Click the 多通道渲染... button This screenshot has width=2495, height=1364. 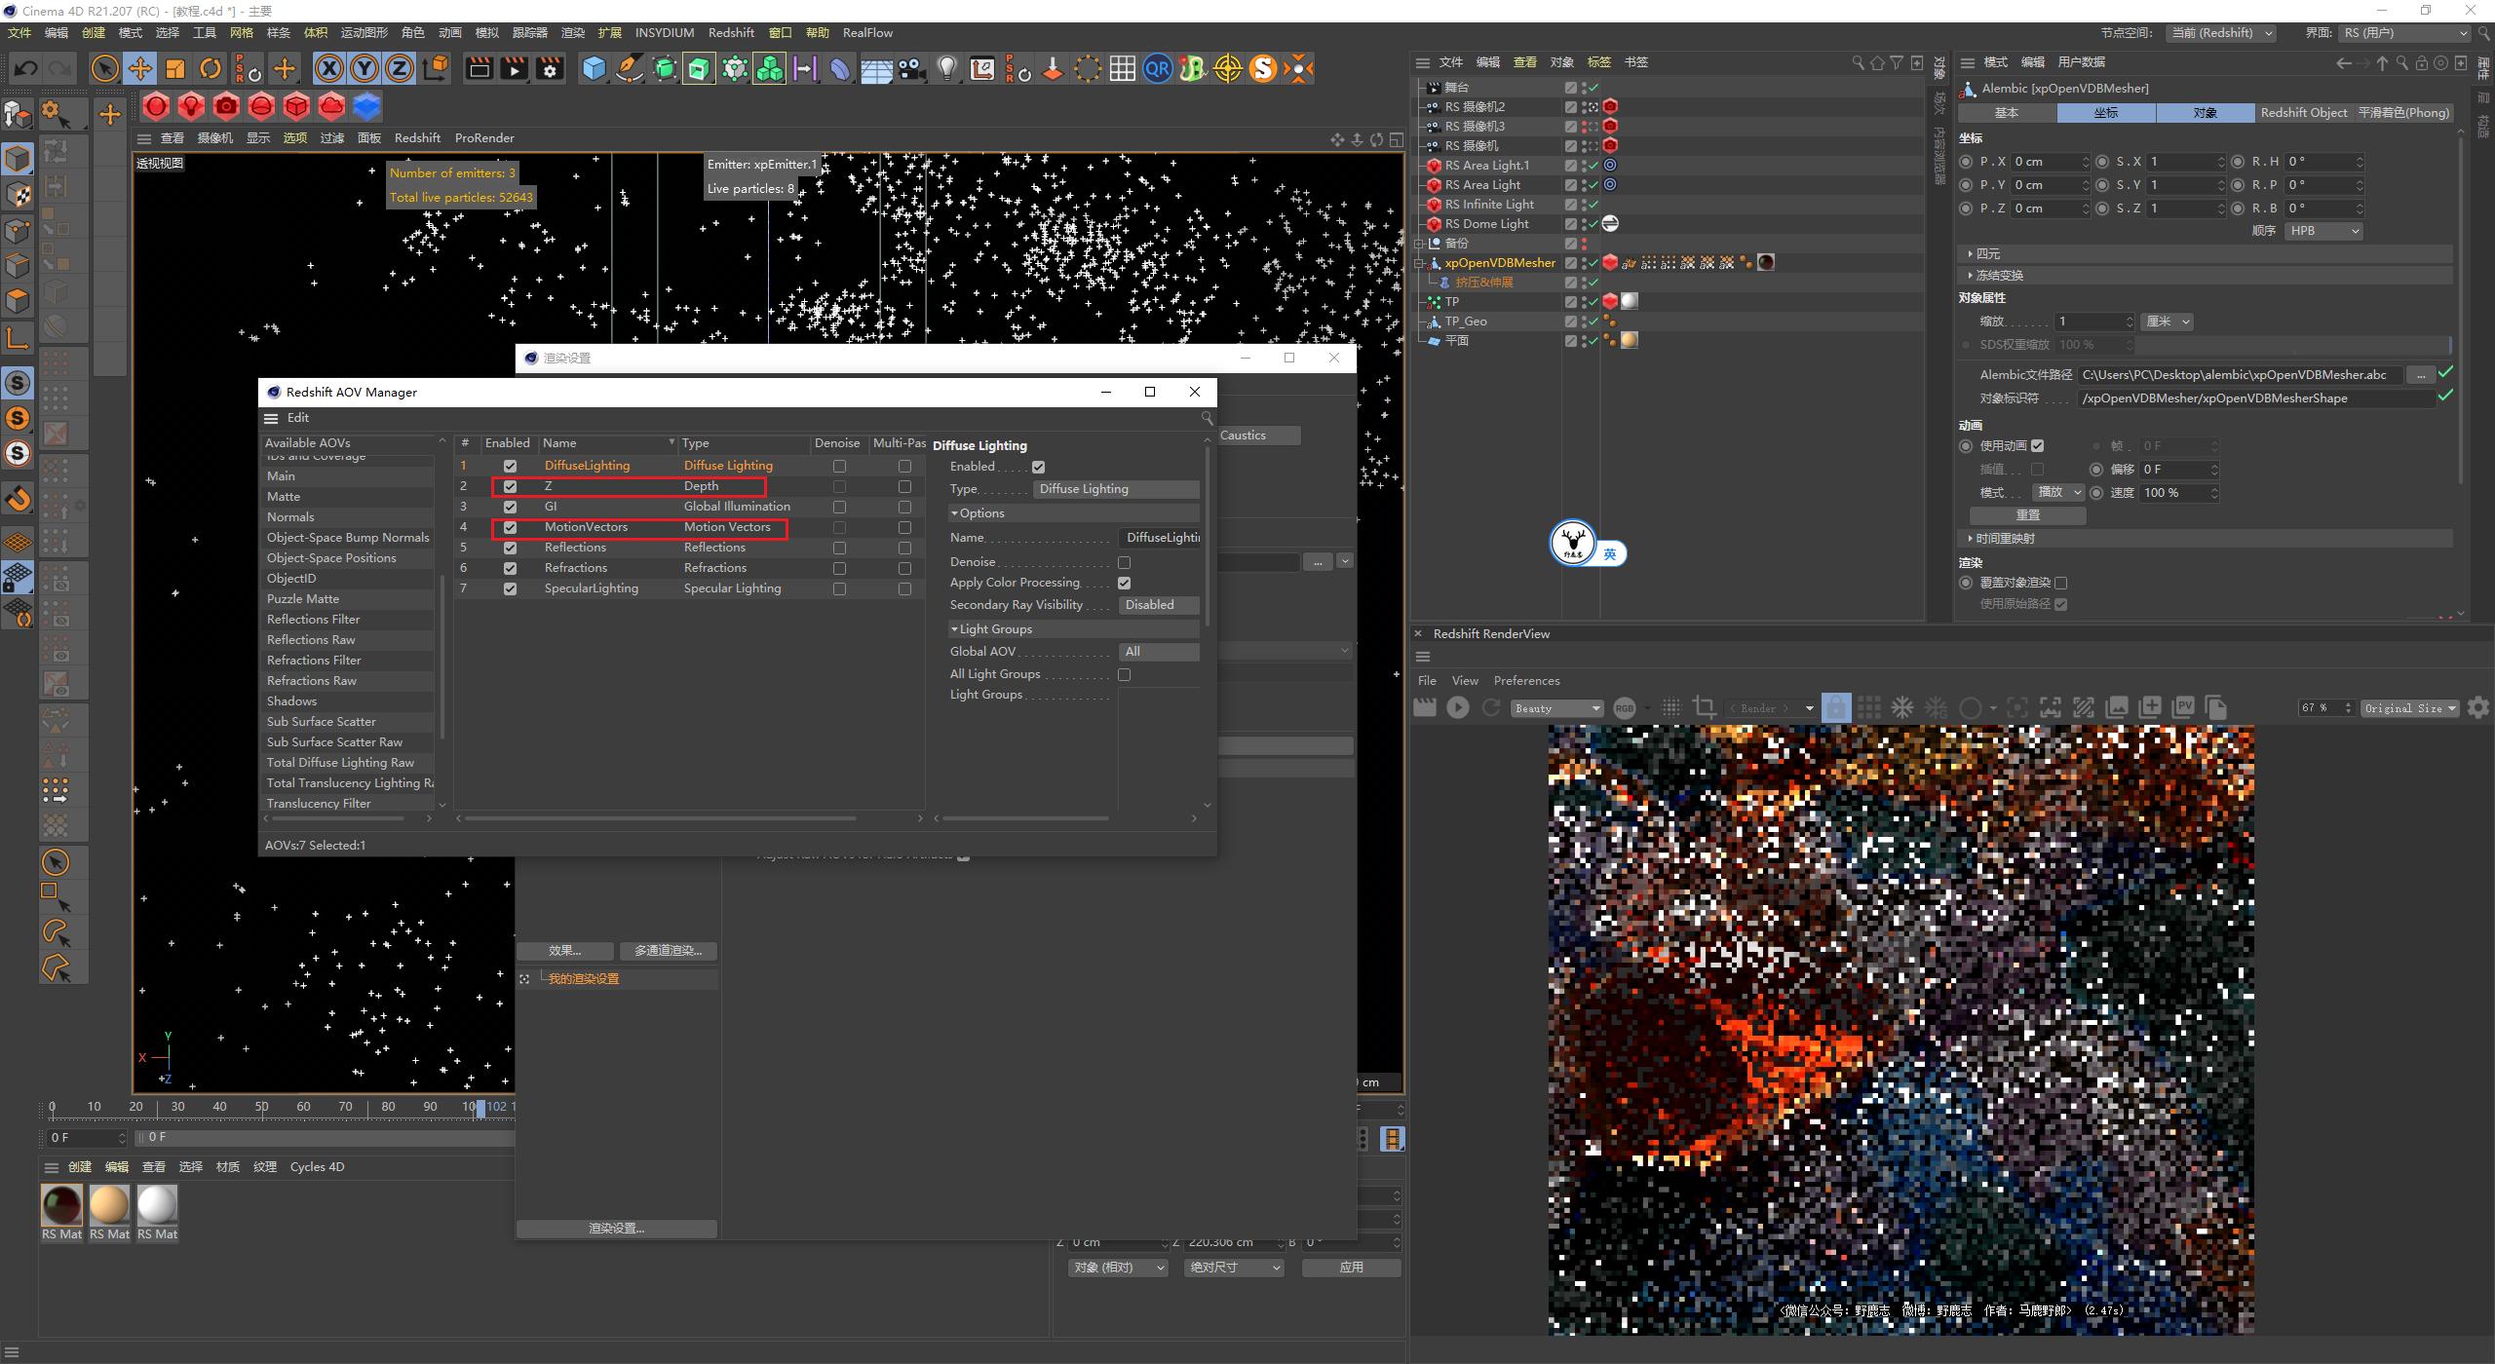pyautogui.click(x=668, y=951)
